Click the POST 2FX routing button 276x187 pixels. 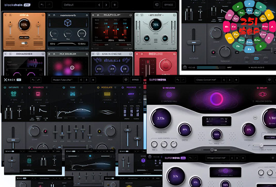256,58
